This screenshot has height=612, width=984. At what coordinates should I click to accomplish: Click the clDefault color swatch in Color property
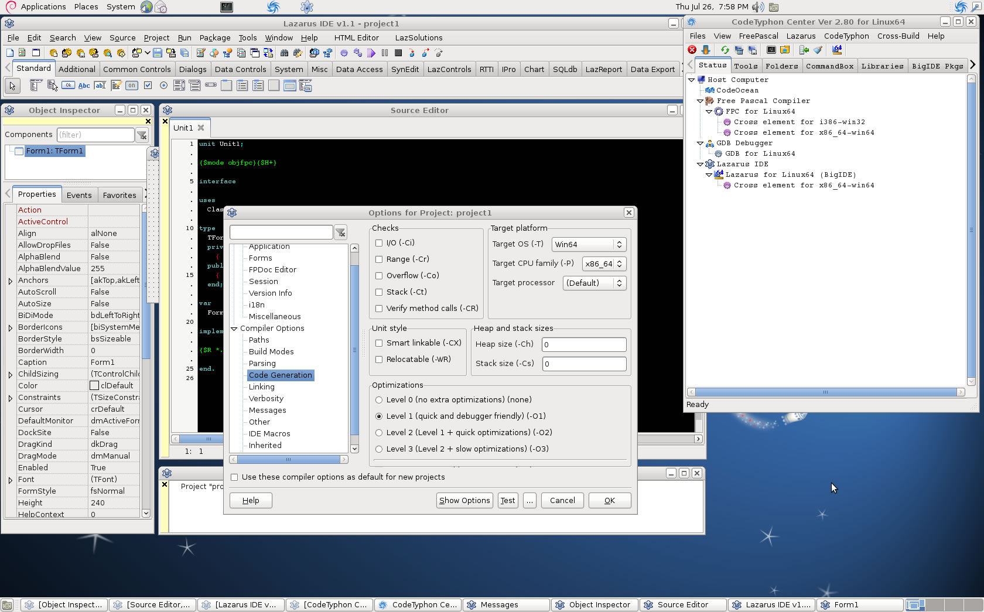pos(94,386)
